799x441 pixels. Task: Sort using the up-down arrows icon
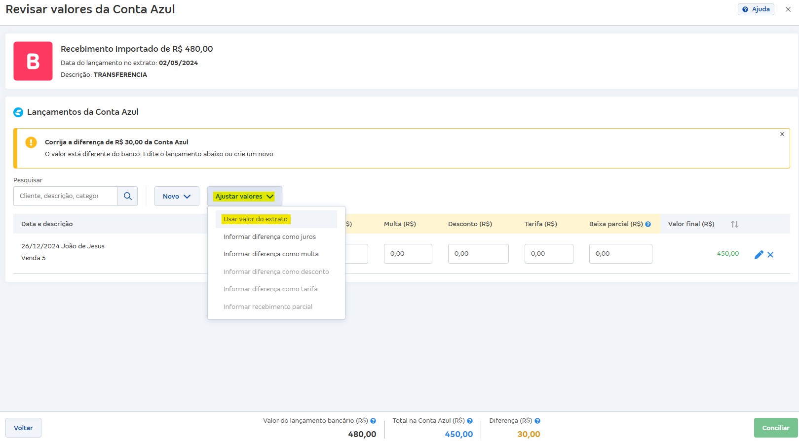[735, 224]
